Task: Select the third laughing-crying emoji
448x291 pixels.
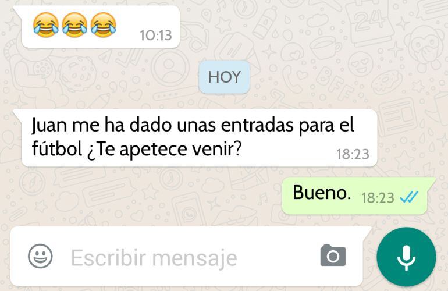Action: click(104, 25)
